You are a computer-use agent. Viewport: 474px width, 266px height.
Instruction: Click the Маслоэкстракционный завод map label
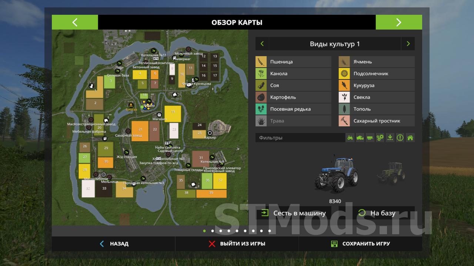[x=91, y=124]
